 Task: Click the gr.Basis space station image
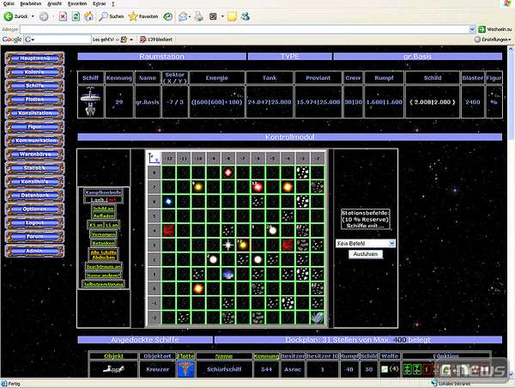click(x=90, y=101)
